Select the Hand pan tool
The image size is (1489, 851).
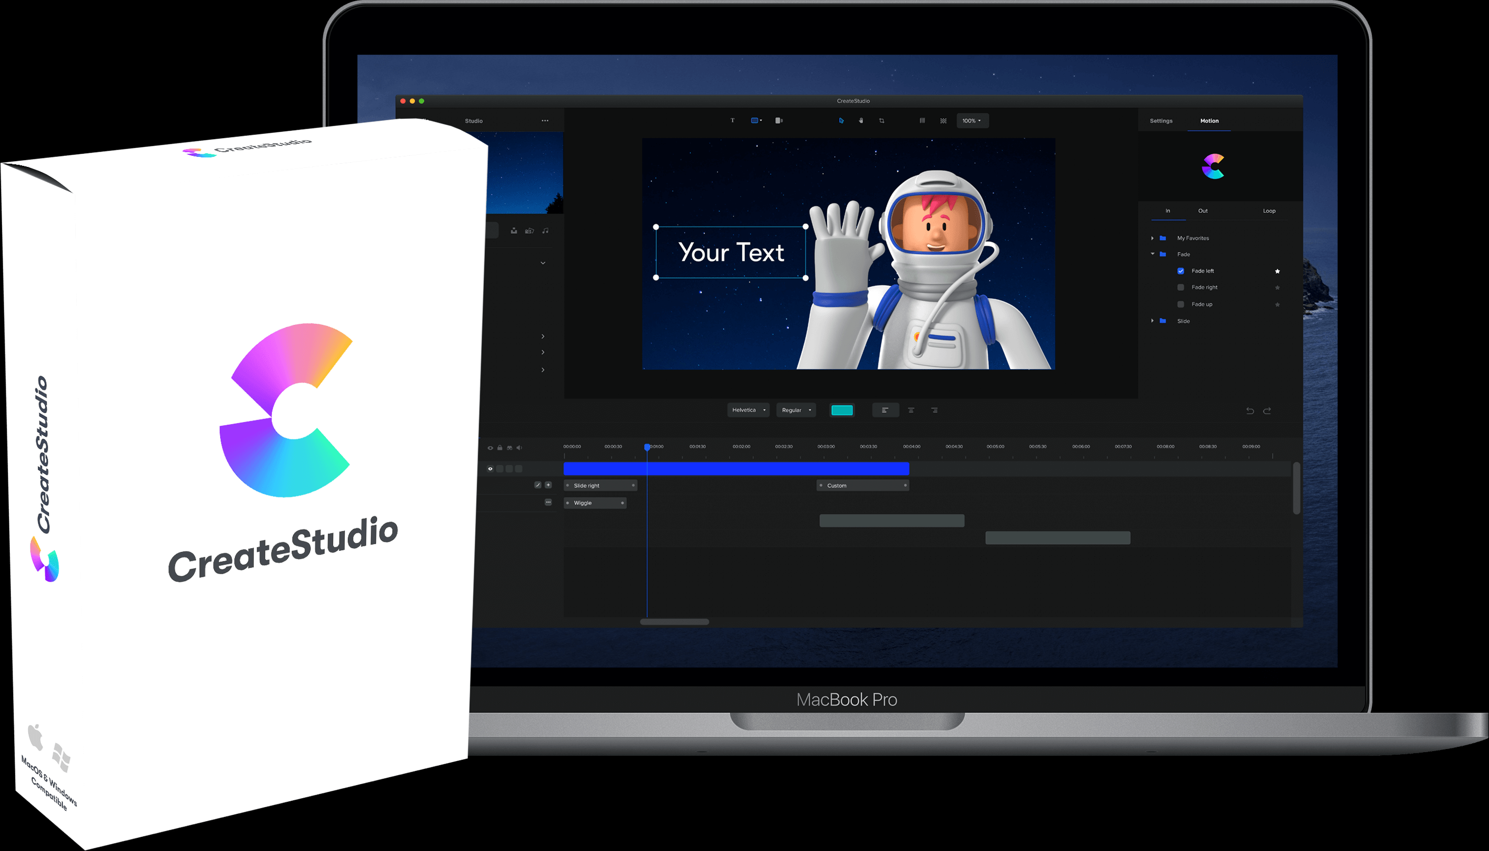point(861,120)
